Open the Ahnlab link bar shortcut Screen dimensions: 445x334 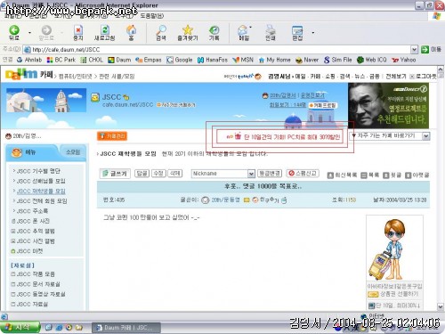pos(29,60)
